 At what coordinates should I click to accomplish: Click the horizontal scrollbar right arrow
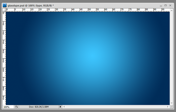coord(168,107)
